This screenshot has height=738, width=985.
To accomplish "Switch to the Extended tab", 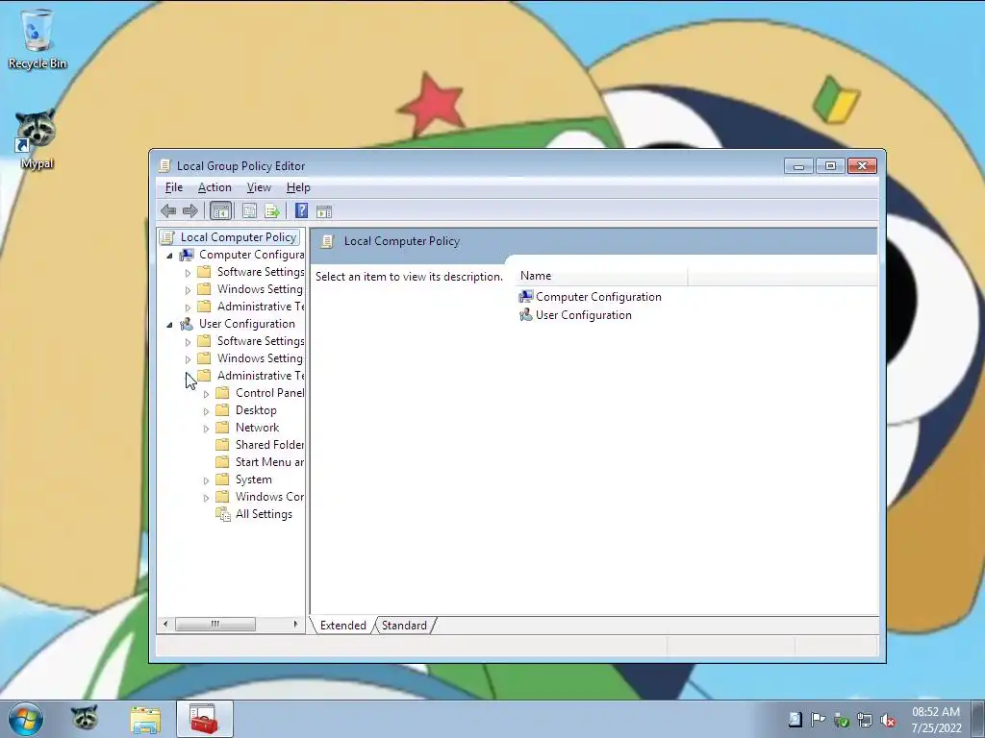I will 343,625.
